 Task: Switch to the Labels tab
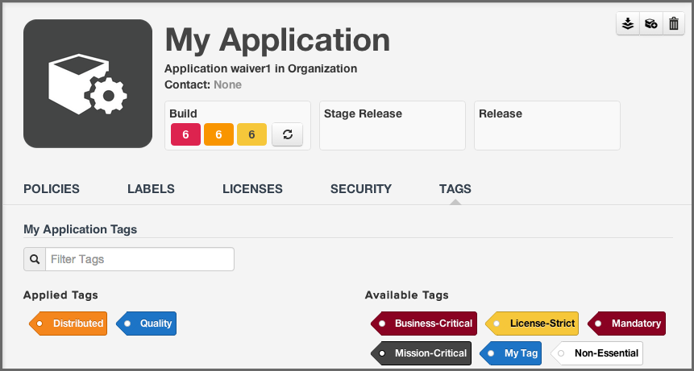tap(151, 189)
